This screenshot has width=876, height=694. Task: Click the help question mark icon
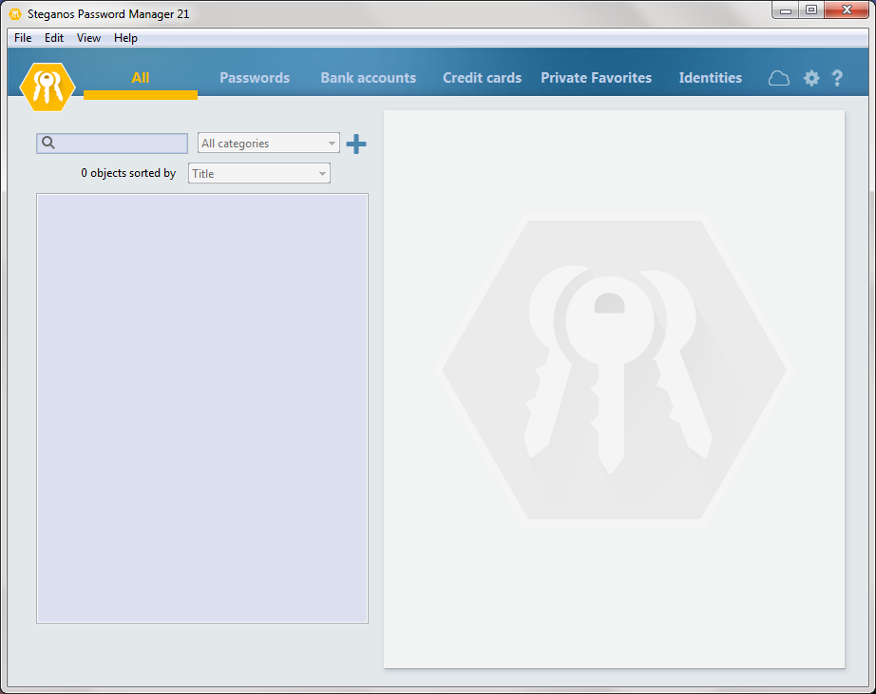tap(837, 79)
